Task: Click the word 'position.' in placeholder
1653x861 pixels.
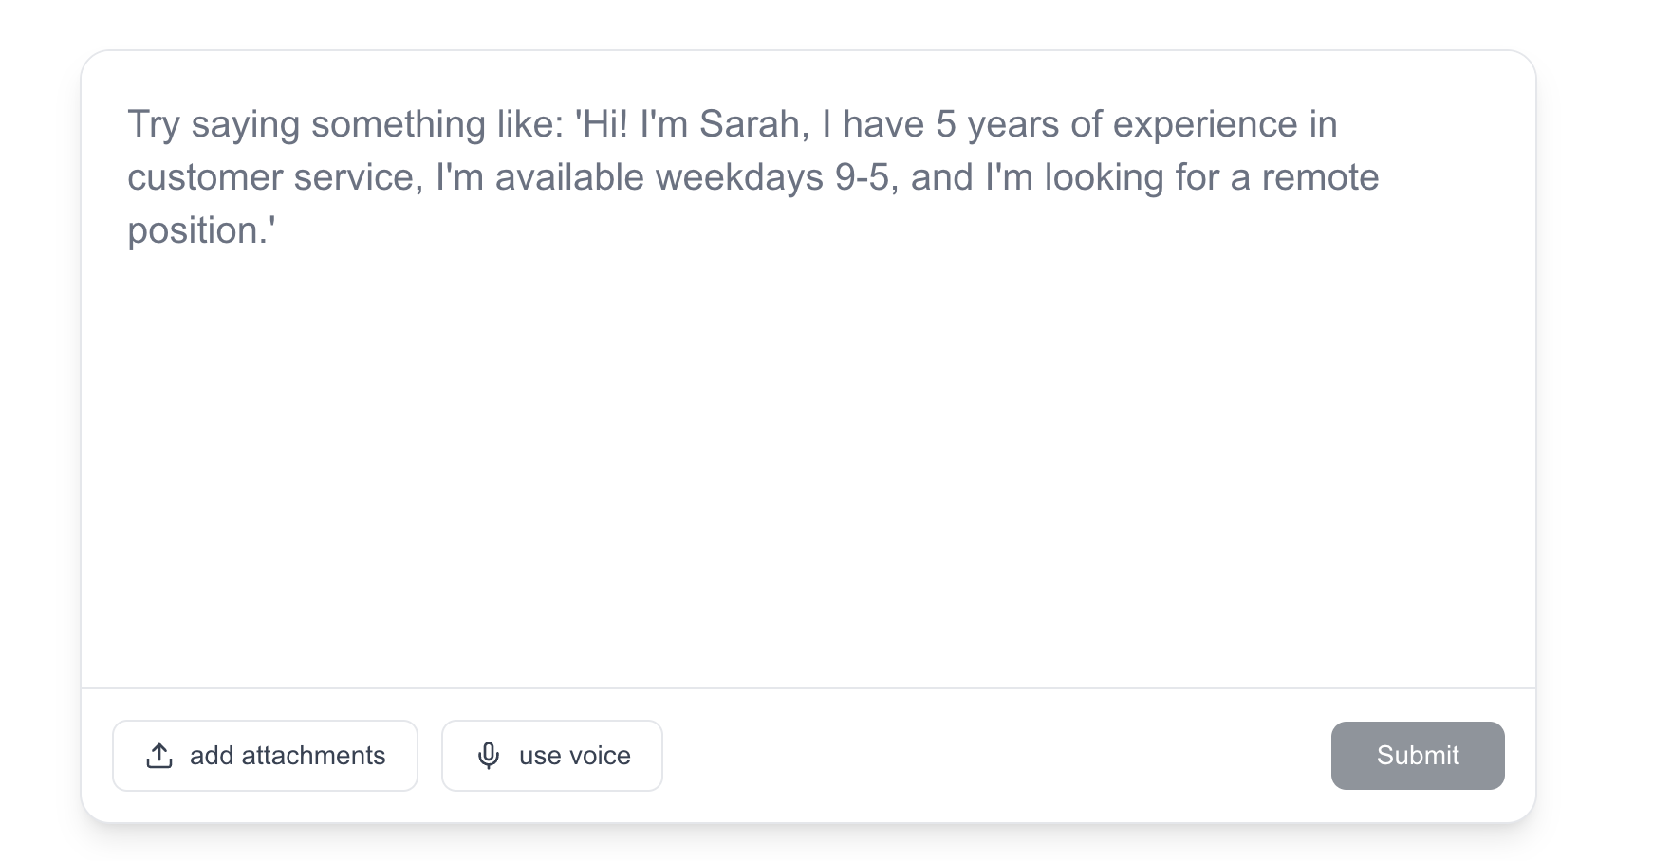Action: coord(201,230)
